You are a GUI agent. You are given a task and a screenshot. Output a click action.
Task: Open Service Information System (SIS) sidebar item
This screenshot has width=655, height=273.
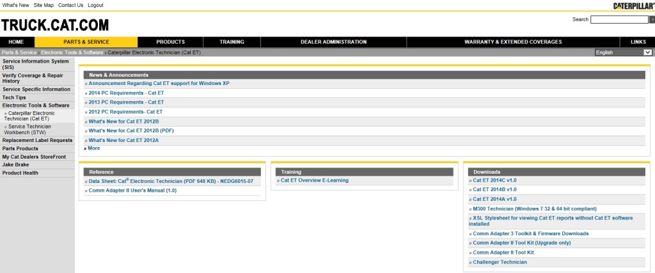[x=37, y=65]
